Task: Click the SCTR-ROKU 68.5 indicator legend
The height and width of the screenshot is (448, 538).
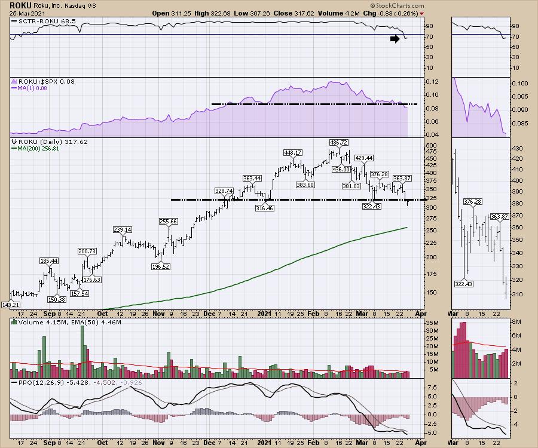Action: click(x=44, y=21)
